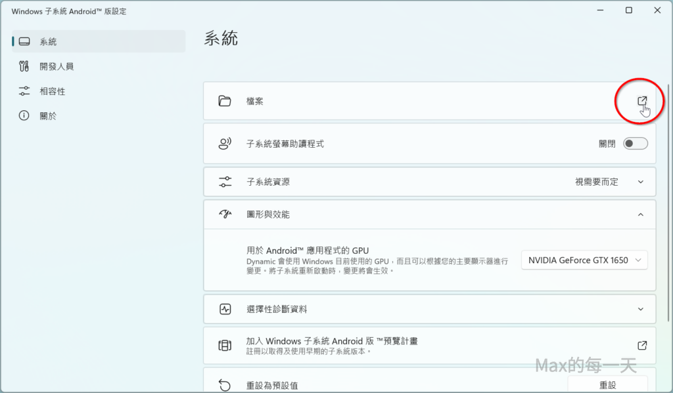
Task: Maximize the settings window
Action: 629,10
